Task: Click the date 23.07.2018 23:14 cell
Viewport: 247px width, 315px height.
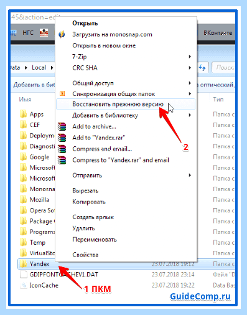Action: click(x=173, y=275)
